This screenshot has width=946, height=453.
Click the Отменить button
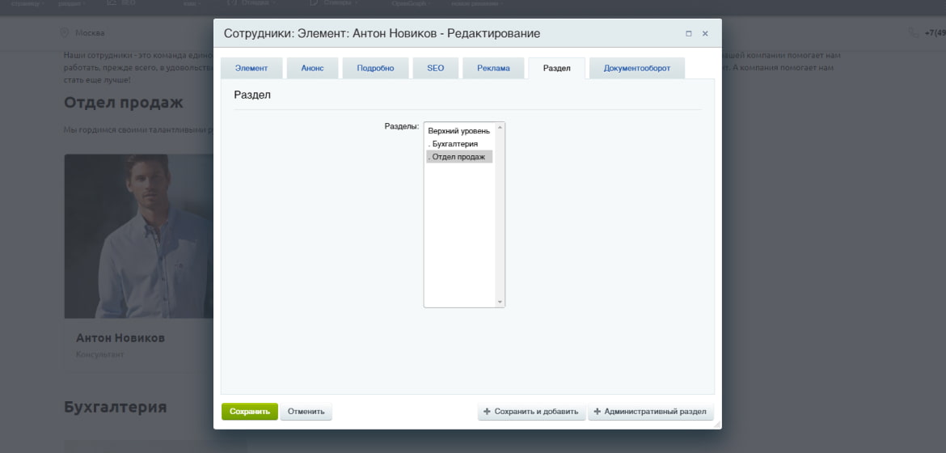pyautogui.click(x=306, y=412)
